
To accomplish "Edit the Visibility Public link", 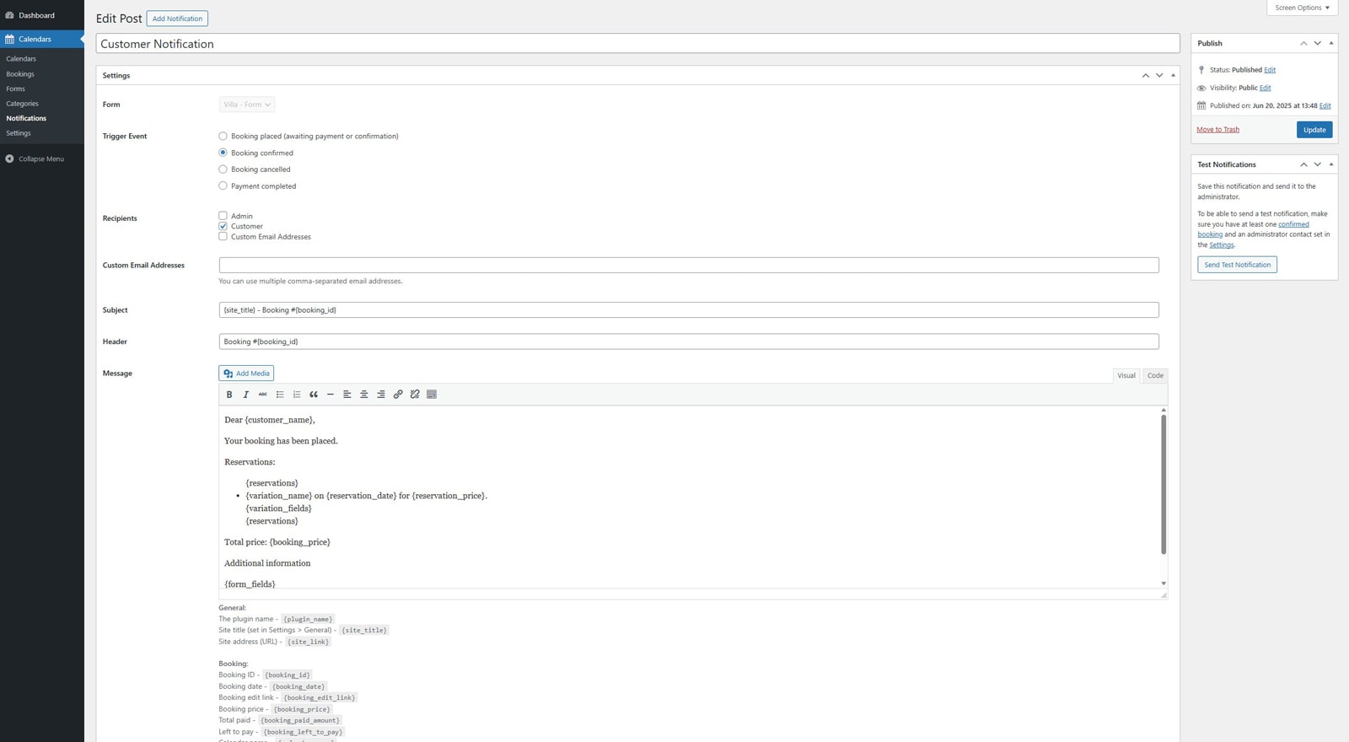I will 1265,88.
